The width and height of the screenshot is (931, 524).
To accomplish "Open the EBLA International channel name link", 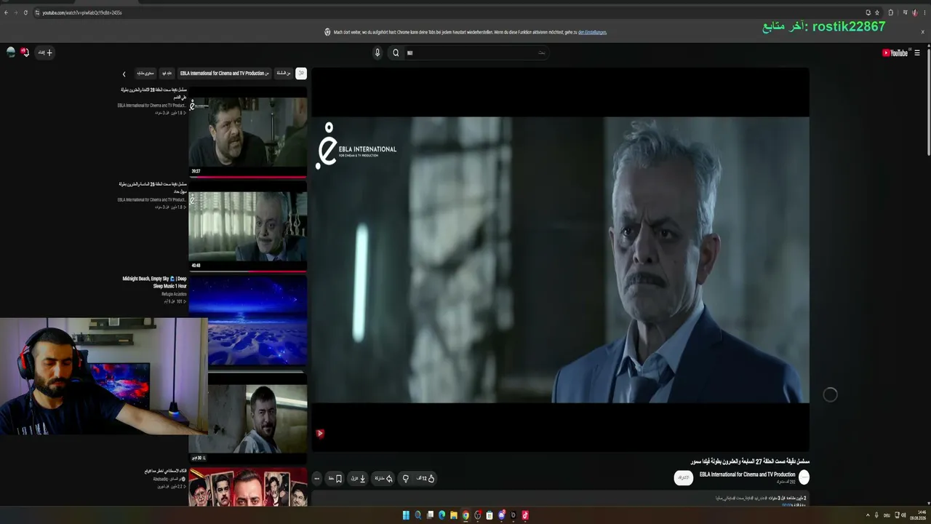I will pos(747,475).
